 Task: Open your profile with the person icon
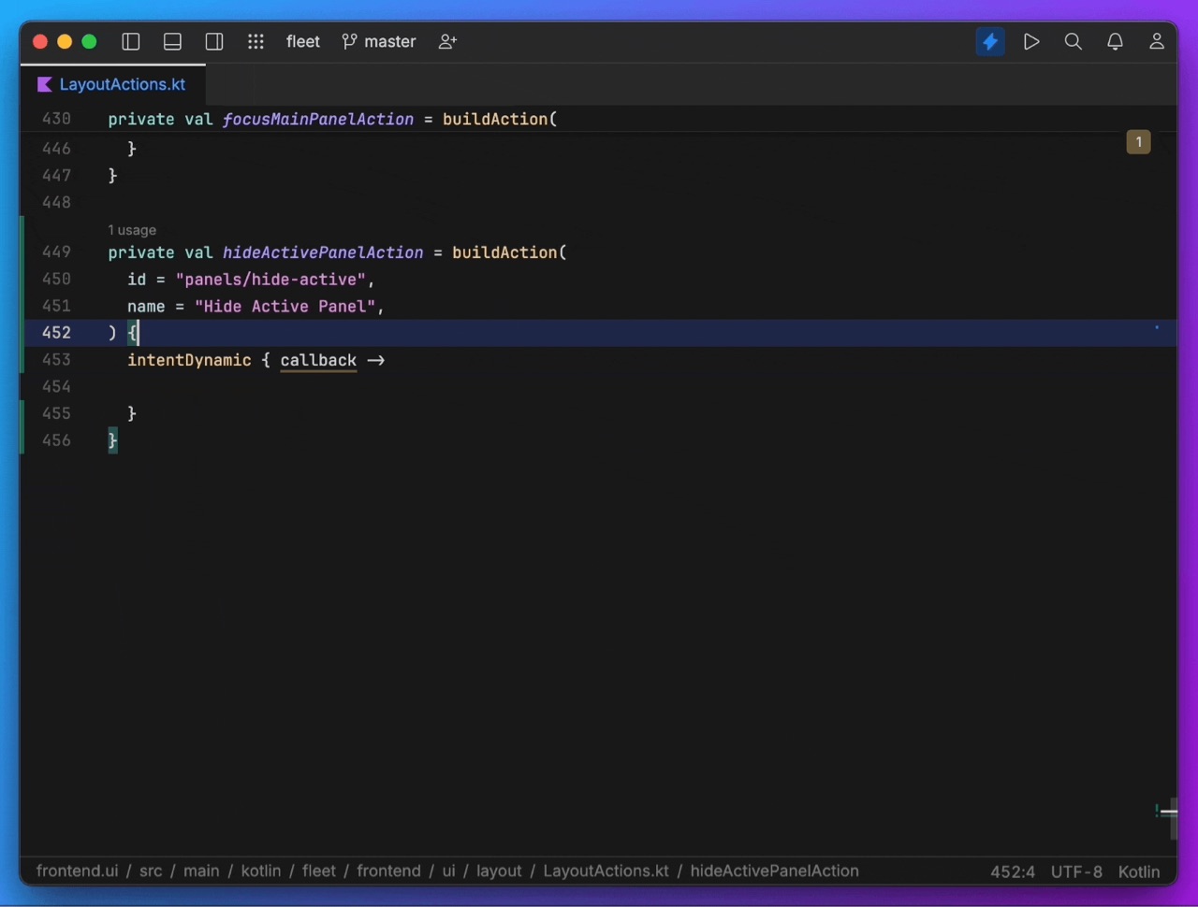click(x=1157, y=41)
